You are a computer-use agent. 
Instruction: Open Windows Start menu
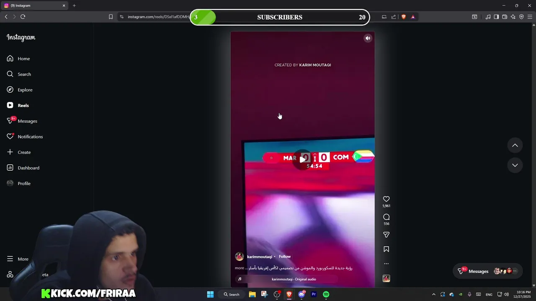coord(210,294)
